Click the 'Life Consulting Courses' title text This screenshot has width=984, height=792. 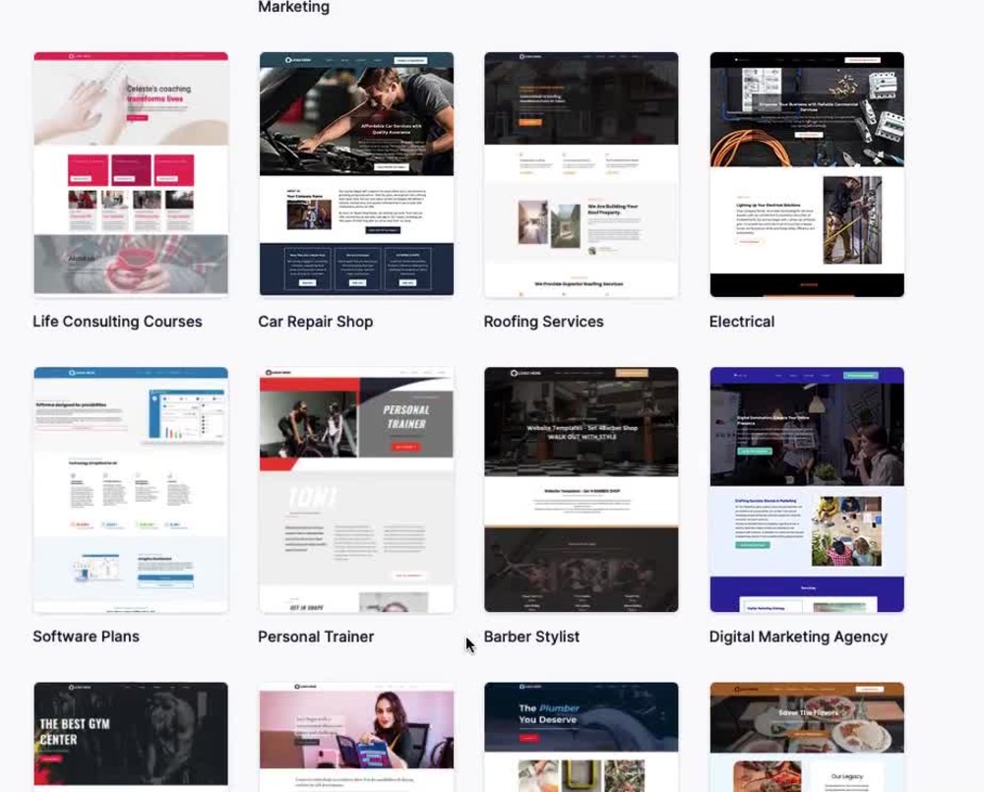(x=117, y=322)
